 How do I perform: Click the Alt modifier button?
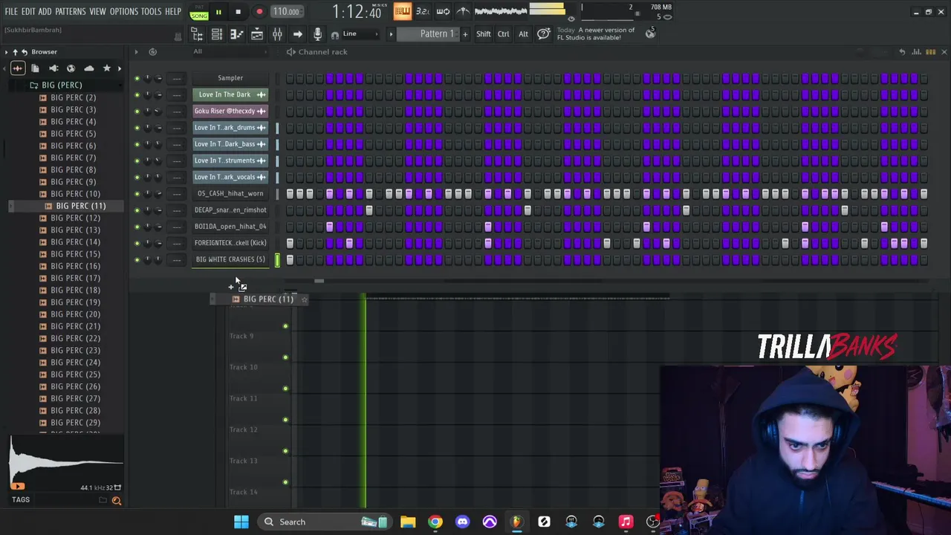(523, 34)
